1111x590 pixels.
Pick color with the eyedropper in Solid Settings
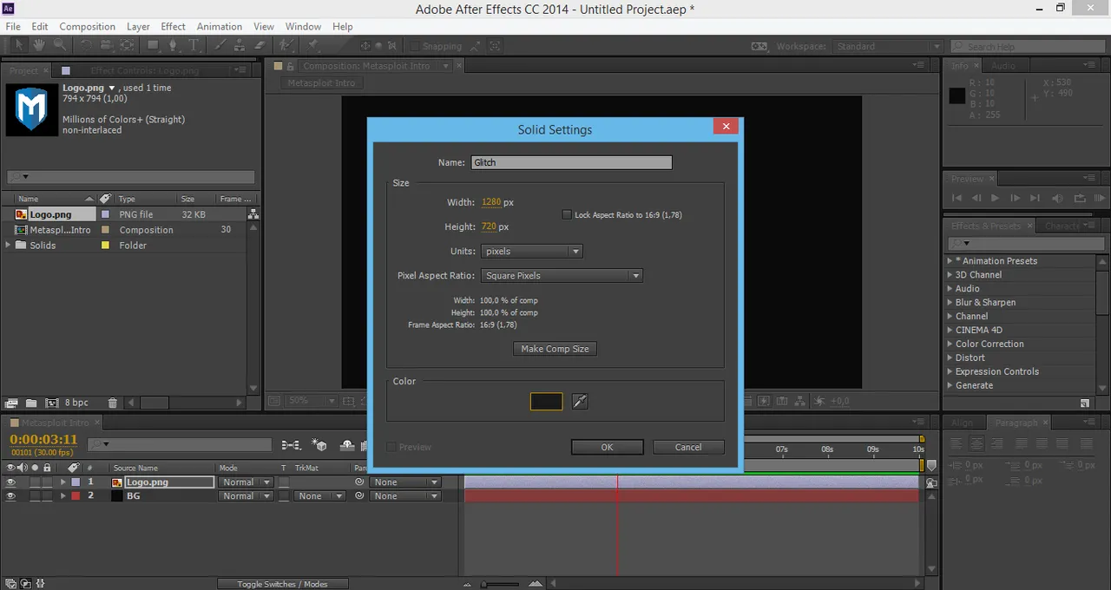tap(580, 402)
